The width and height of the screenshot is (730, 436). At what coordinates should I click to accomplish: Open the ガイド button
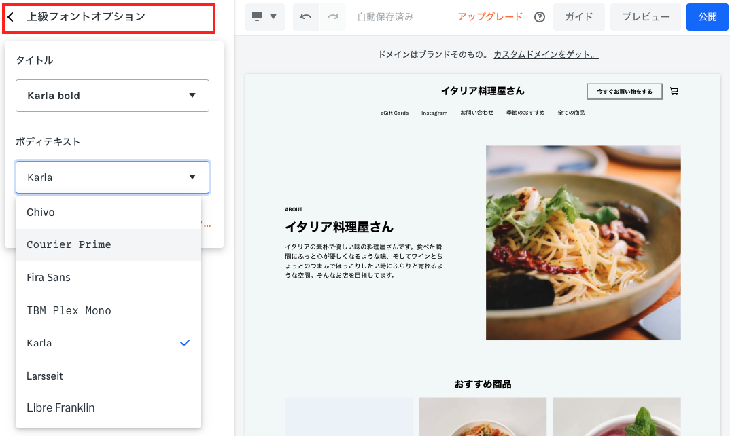578,17
